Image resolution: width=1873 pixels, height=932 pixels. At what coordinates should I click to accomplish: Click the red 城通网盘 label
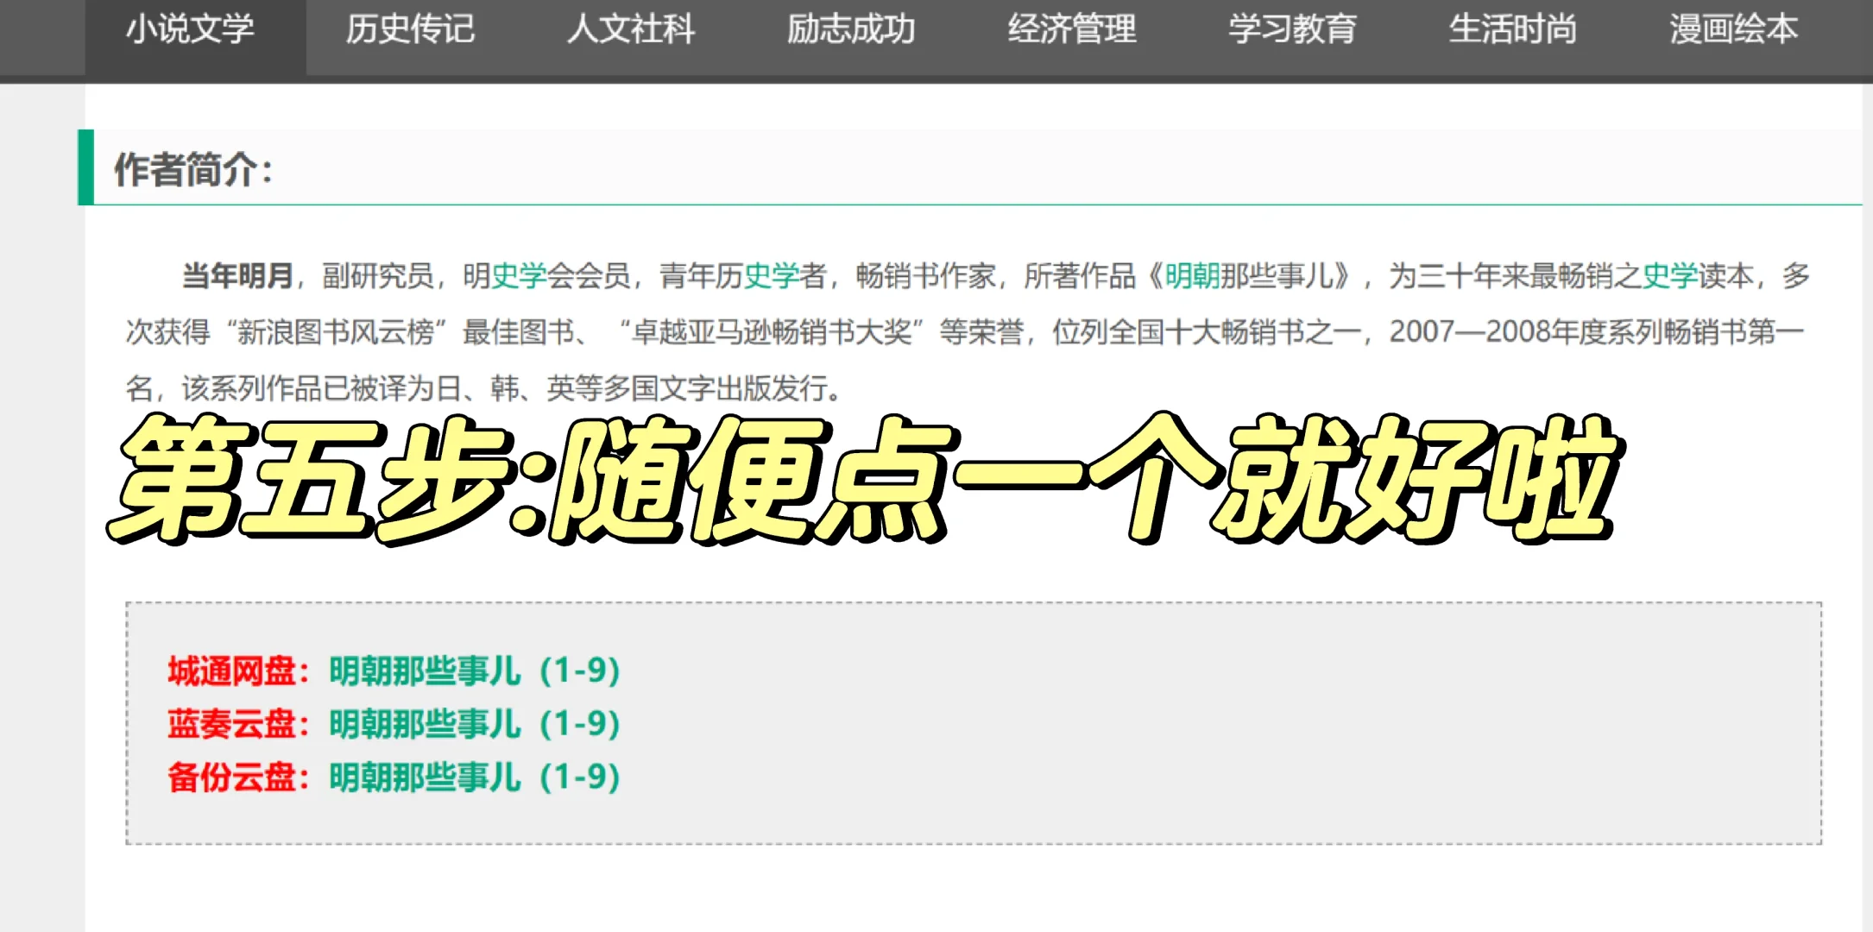click(238, 671)
